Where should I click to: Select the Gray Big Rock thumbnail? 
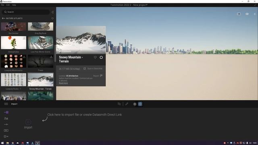click(x=41, y=27)
